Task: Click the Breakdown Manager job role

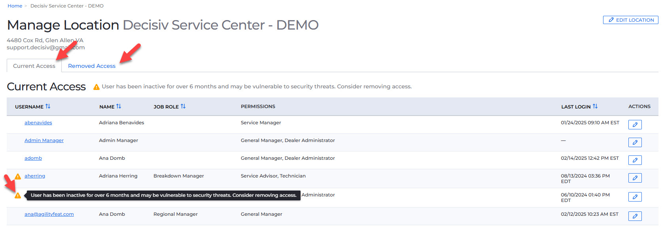Action: tap(179, 176)
